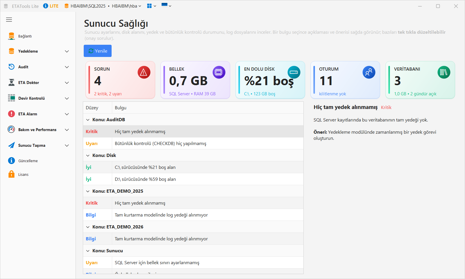The width and height of the screenshot is (465, 279).
Task: Select the D:\ sürücüsünde %59 boş alan row
Action: [x=193, y=179]
